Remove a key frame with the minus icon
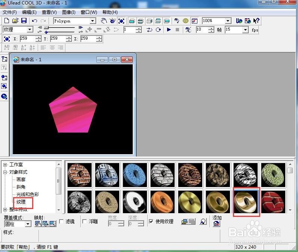The height and width of the screenshot is (252, 298). coord(98,29)
